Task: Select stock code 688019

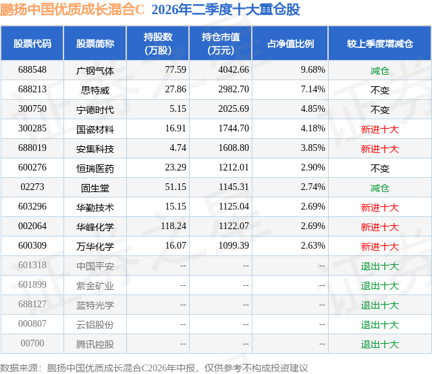Action: pos(32,148)
